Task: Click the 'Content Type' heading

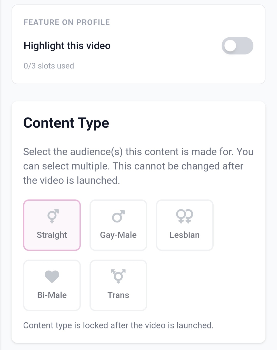Action: click(x=66, y=123)
